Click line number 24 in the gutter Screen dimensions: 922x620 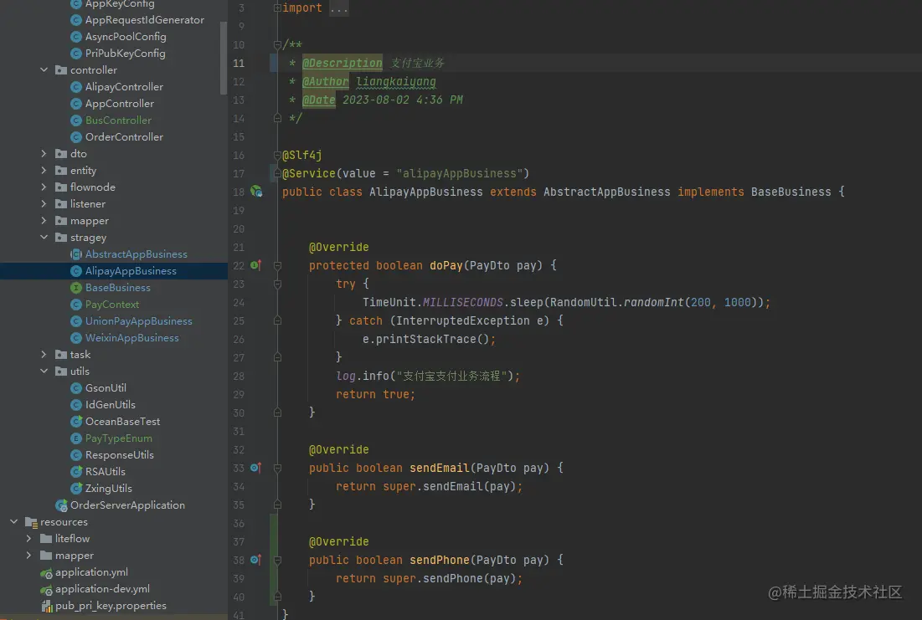tap(238, 303)
